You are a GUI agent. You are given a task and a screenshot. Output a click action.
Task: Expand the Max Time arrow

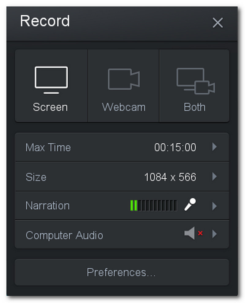pos(214,147)
